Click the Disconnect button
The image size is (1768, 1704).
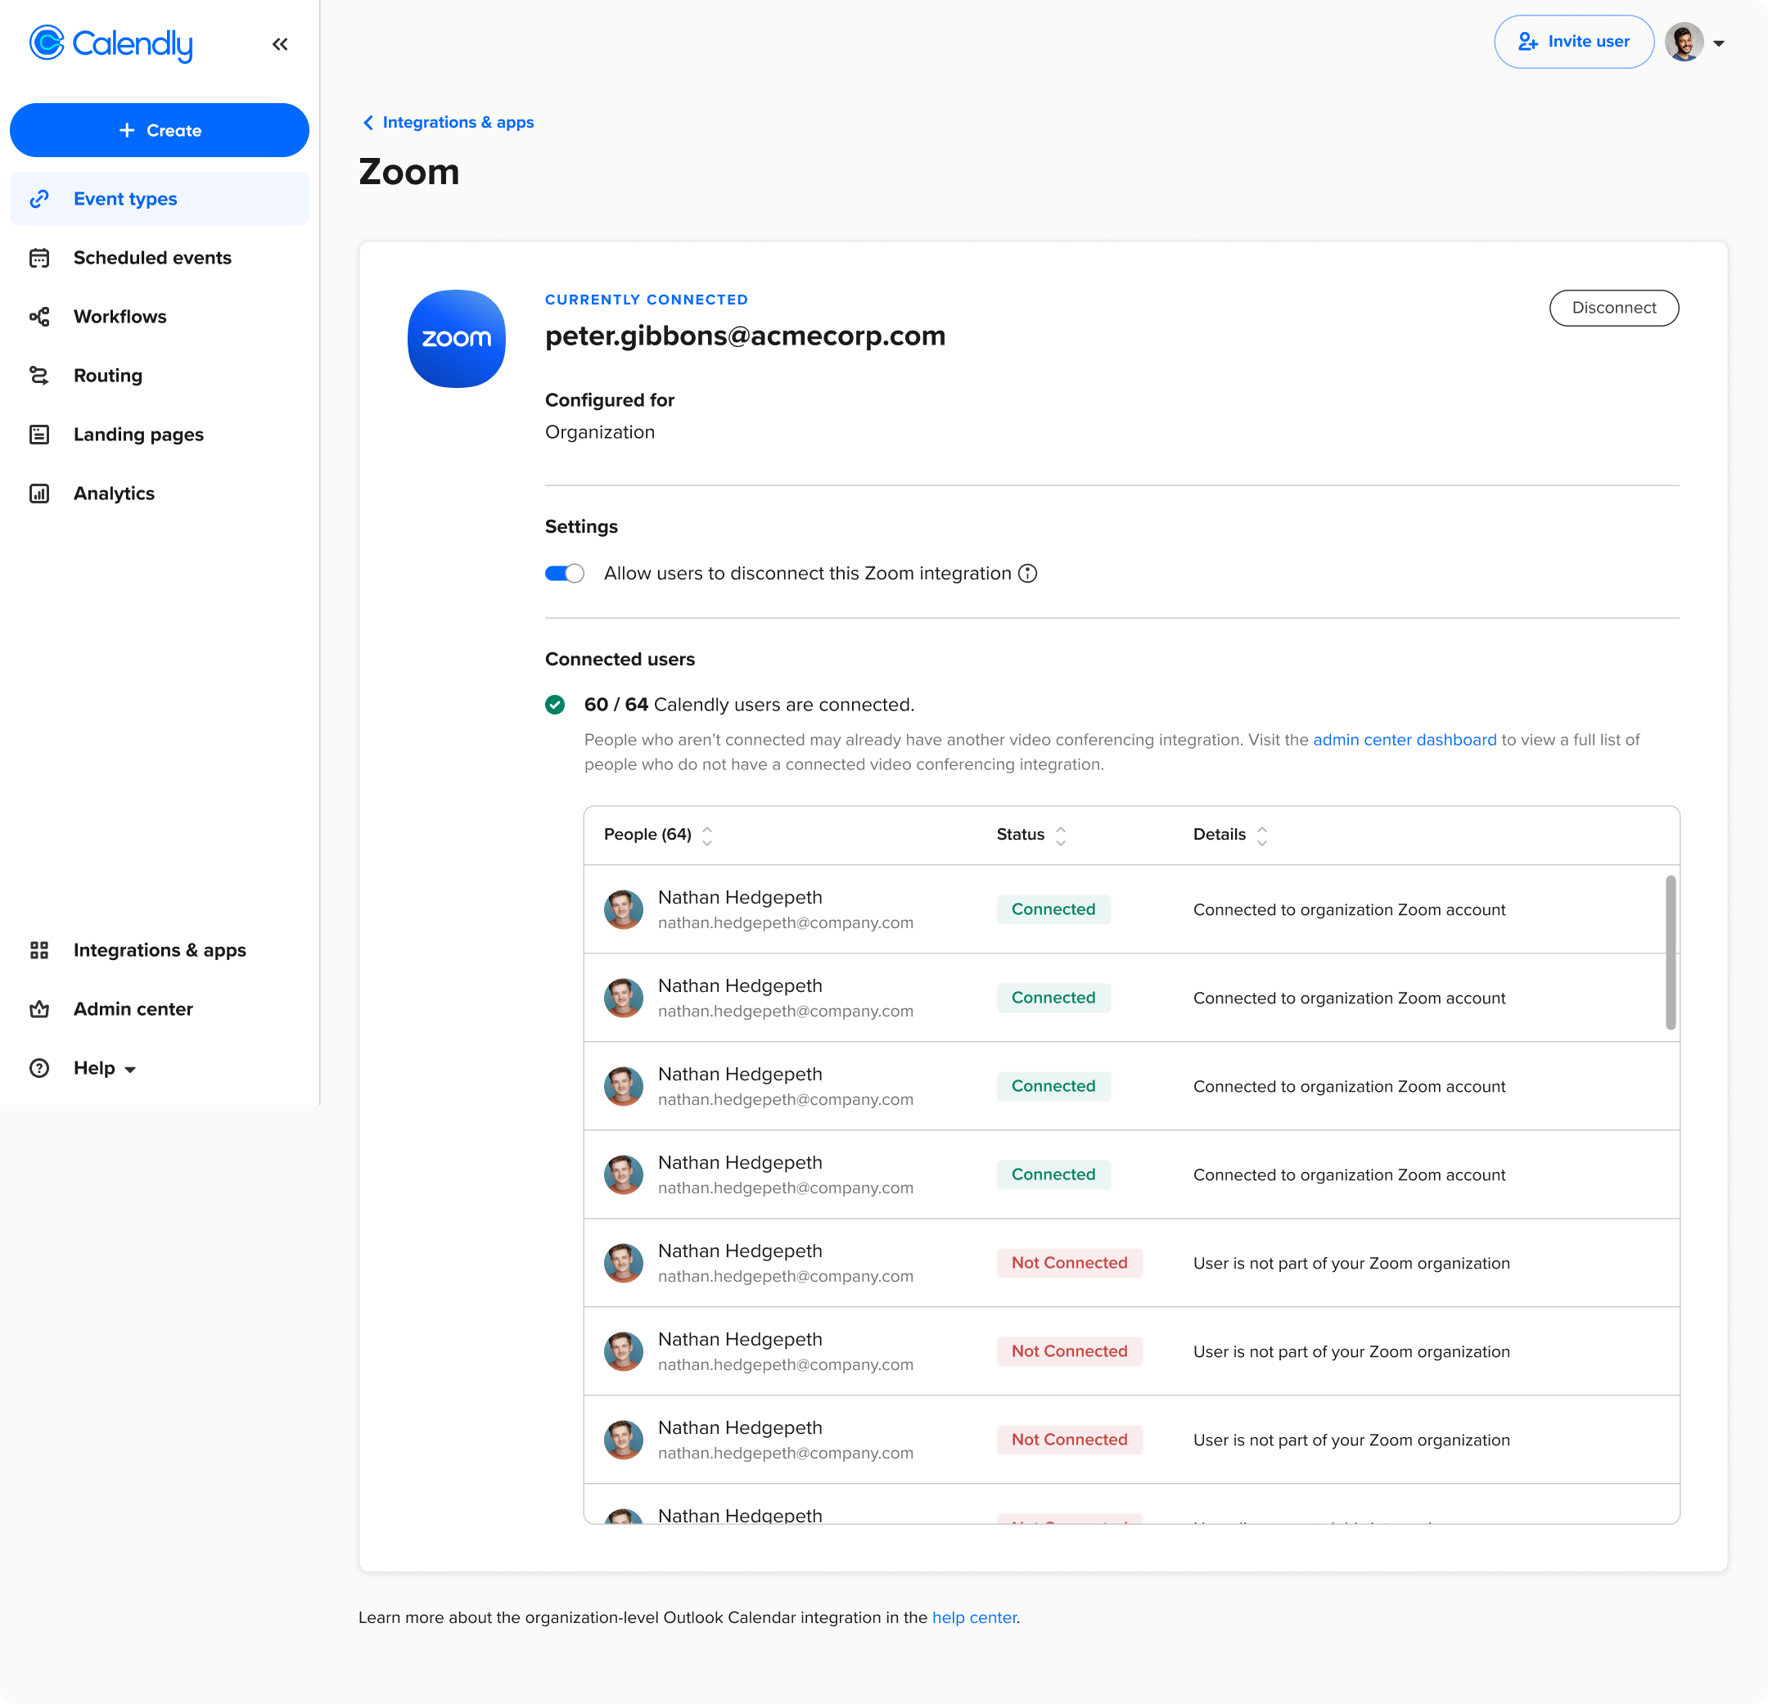[1612, 308]
